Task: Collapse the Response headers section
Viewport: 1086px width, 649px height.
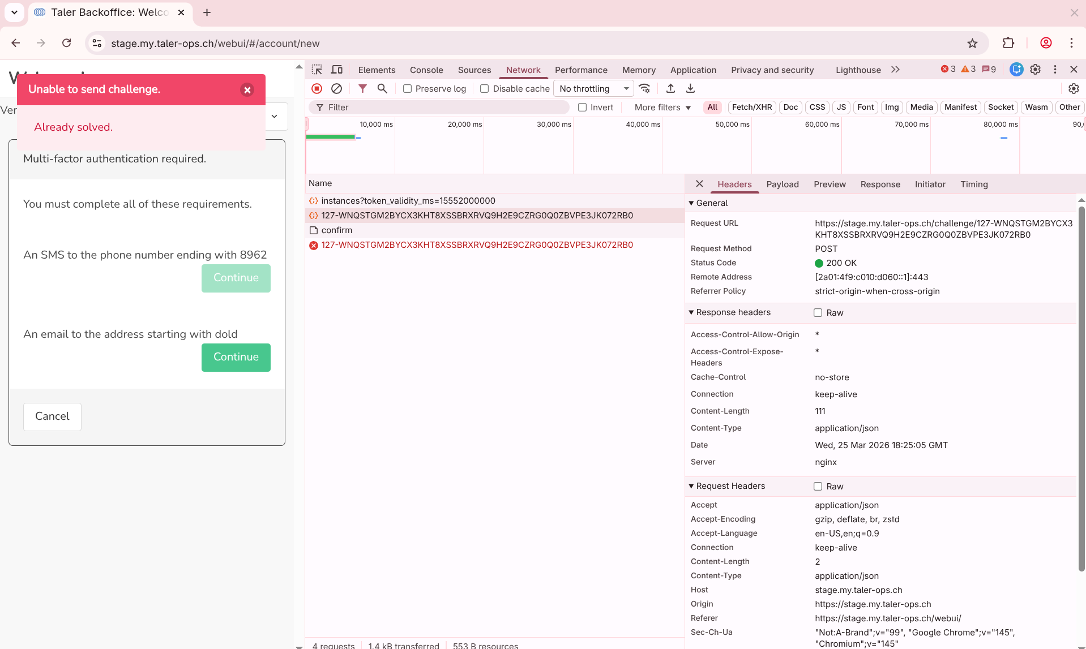Action: (691, 312)
